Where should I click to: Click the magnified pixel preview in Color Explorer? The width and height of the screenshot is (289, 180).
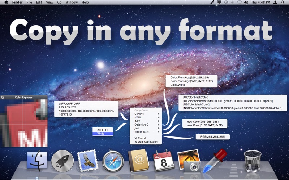(23, 122)
